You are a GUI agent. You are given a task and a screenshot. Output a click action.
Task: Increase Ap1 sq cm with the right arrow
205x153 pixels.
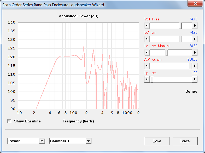pos(195,66)
